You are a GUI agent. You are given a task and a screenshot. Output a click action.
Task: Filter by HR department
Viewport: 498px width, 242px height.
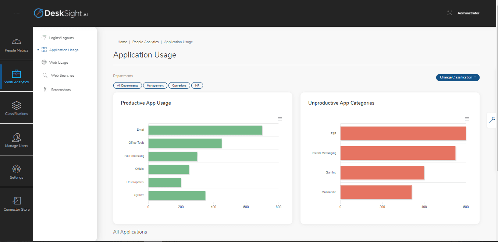point(197,85)
